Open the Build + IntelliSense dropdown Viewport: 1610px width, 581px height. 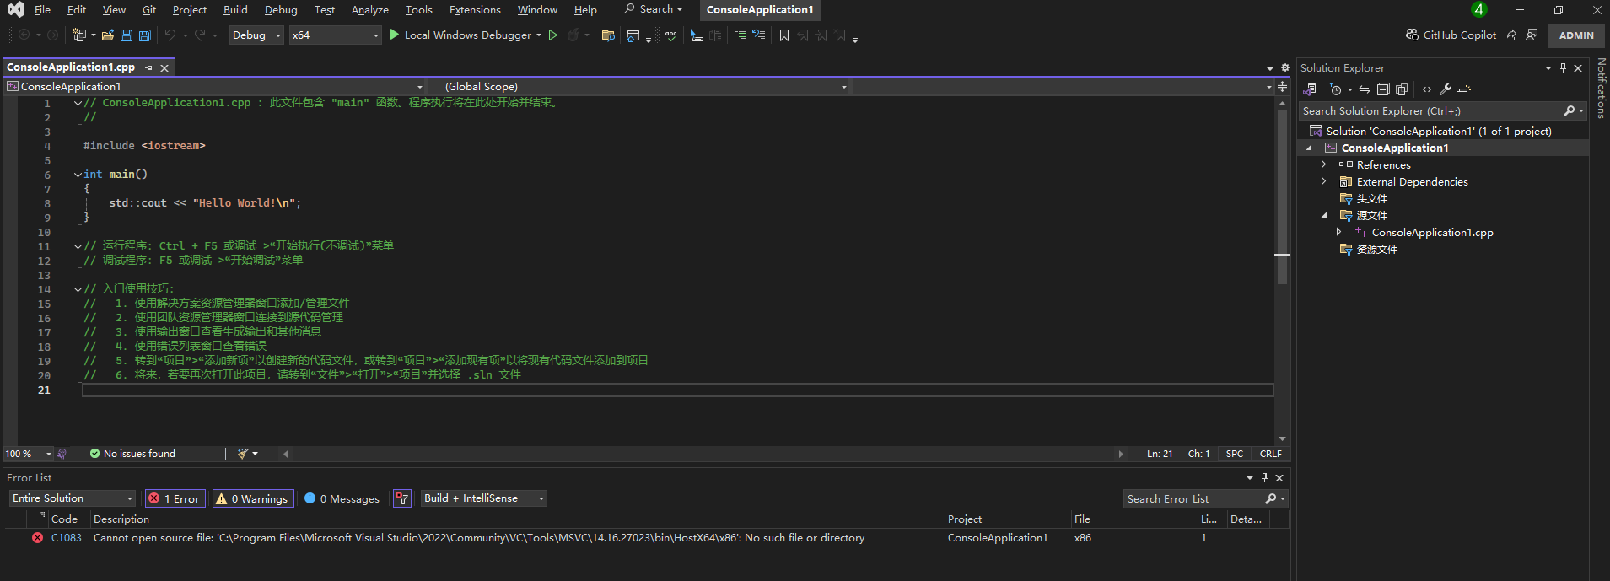tap(484, 498)
